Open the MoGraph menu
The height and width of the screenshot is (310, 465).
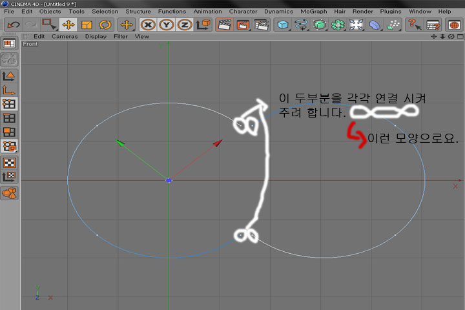(x=314, y=11)
